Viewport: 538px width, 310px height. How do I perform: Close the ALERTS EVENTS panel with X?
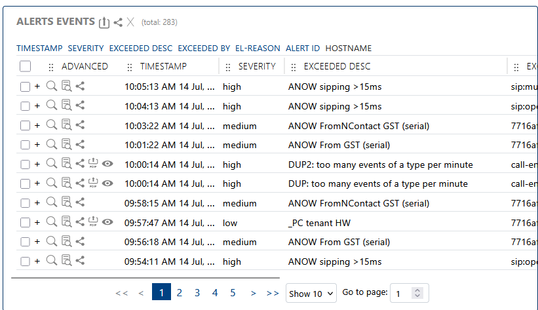tap(130, 22)
